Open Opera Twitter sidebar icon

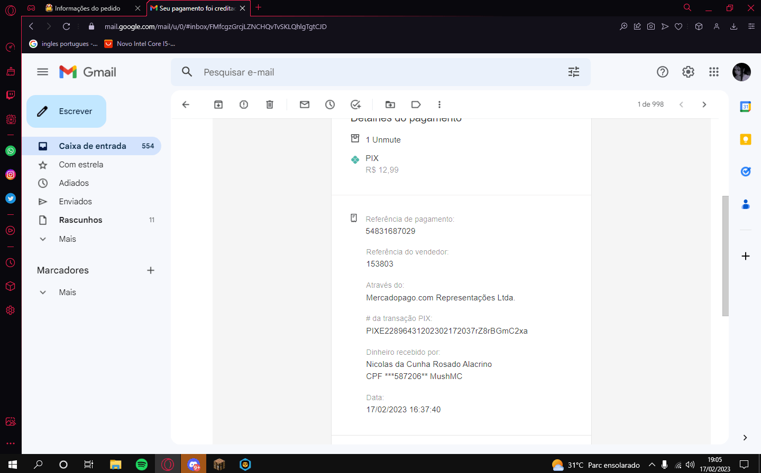(11, 198)
